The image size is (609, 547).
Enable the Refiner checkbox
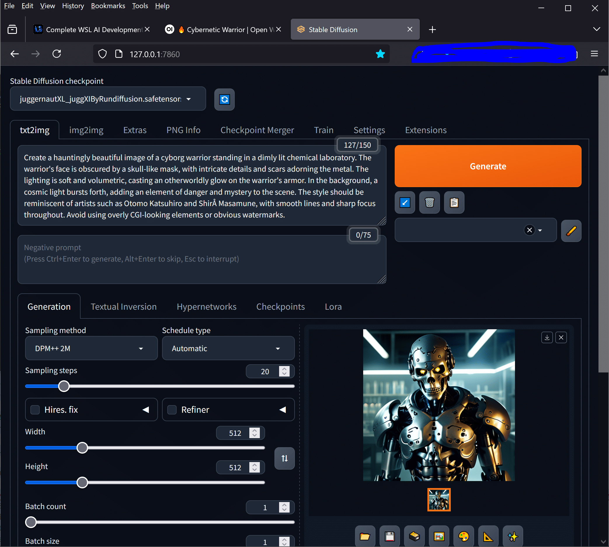coord(172,410)
